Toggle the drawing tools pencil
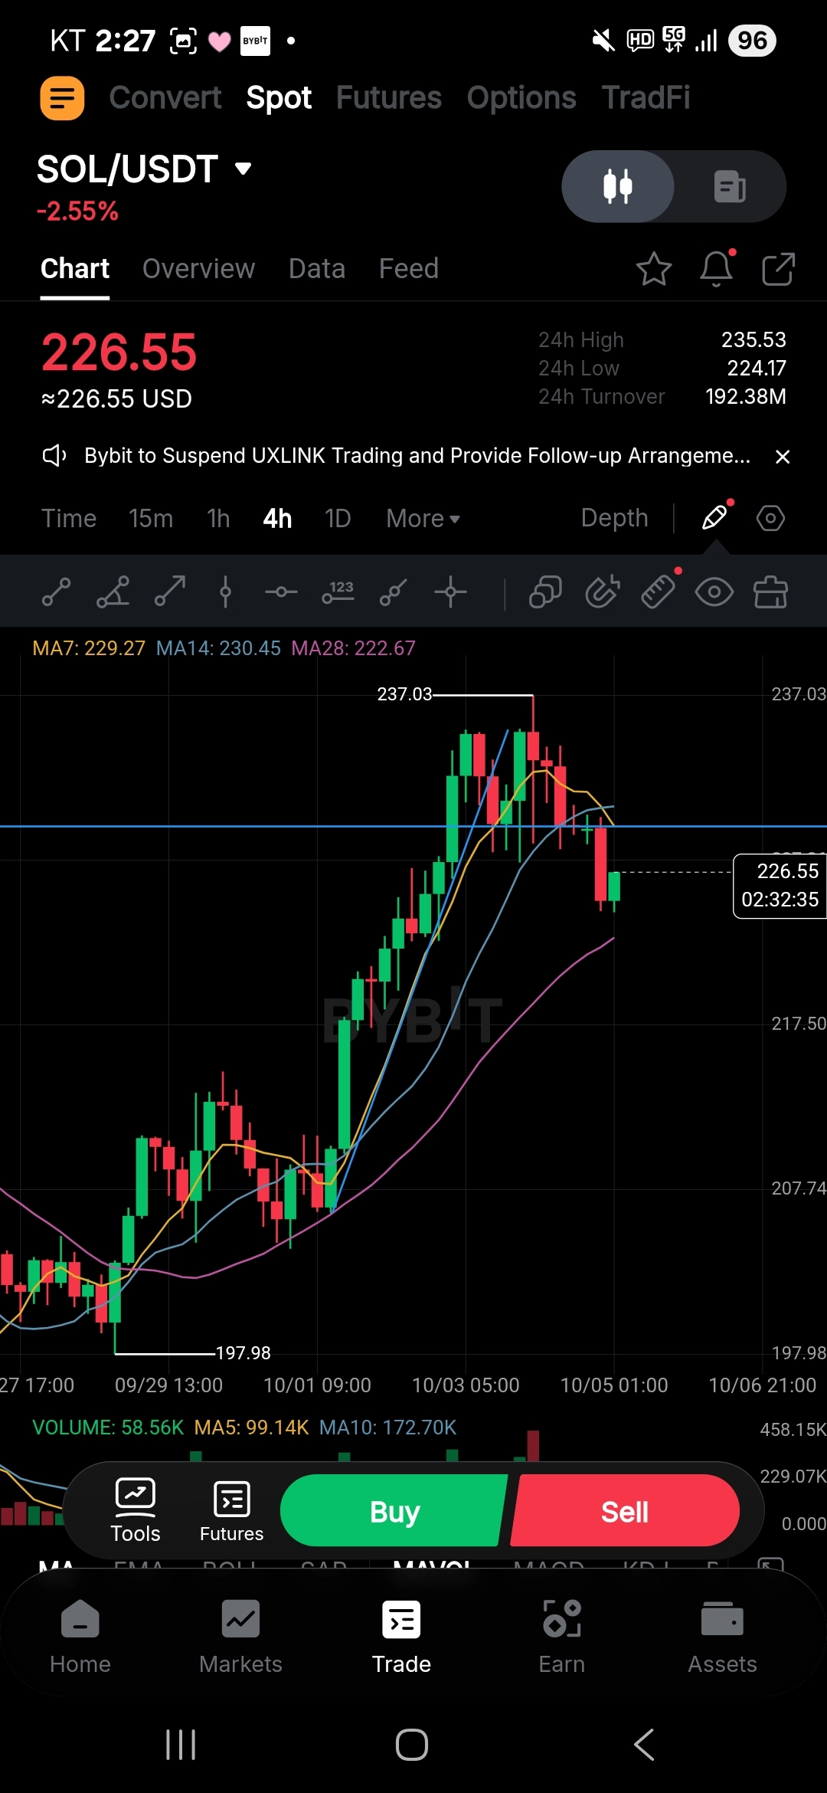 [x=714, y=518]
